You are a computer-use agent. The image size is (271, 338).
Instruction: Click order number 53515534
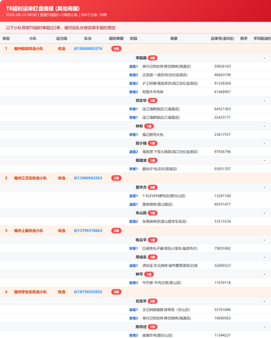[x=222, y=222]
